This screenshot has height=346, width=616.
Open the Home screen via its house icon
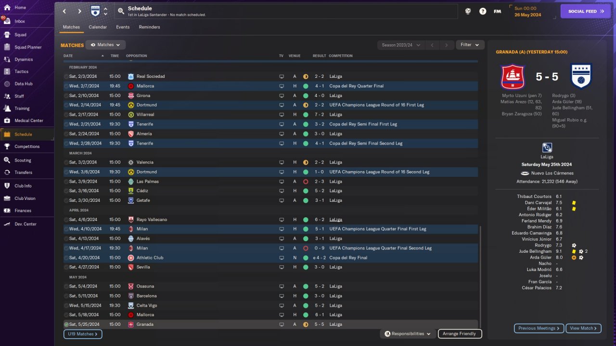[7, 8]
